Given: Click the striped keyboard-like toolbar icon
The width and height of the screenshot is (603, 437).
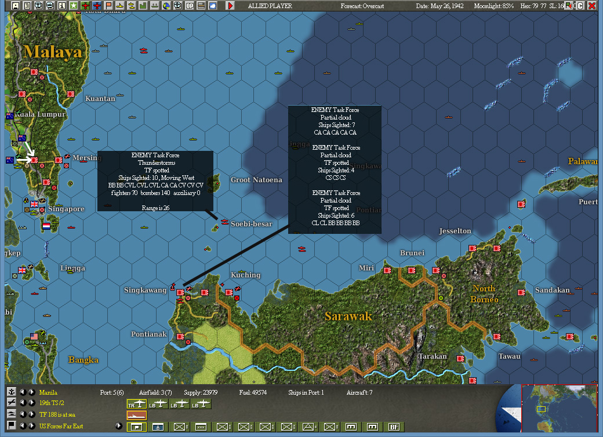Looking at the screenshot, I should click(201, 6).
